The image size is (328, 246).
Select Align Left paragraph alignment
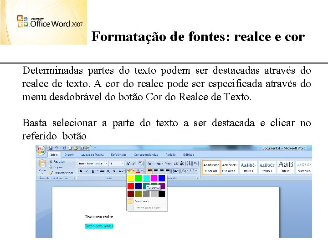(x=149, y=171)
